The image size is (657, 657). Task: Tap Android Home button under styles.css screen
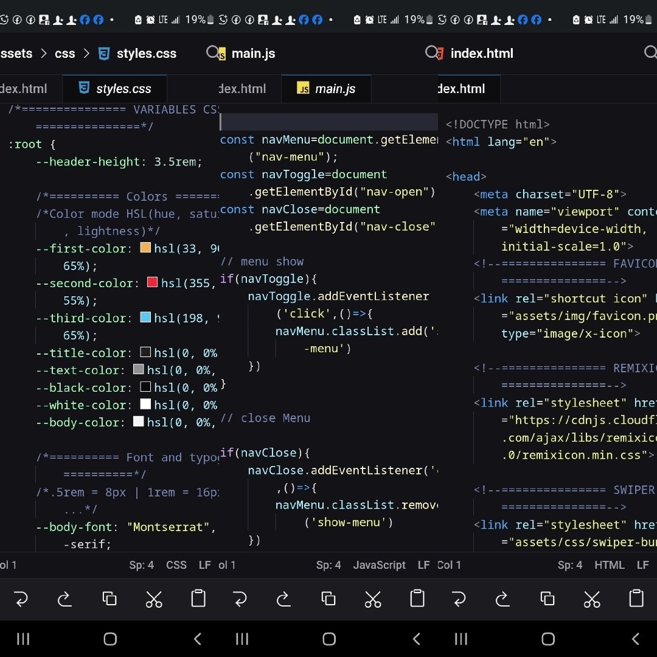point(110,639)
